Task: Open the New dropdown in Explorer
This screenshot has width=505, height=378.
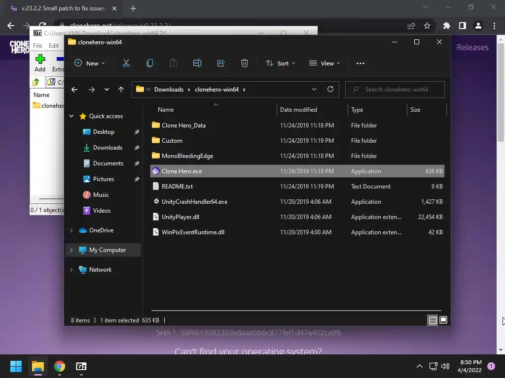Action: (90, 63)
